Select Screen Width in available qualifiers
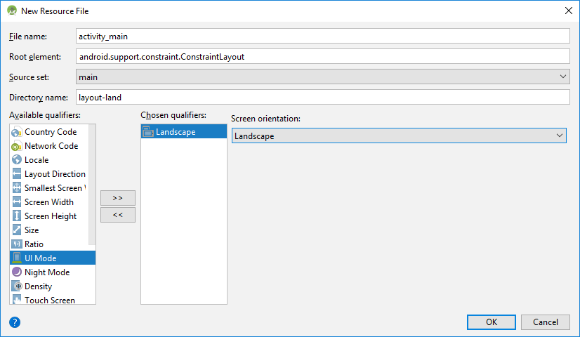Screen dimensions: 580x337 [x=48, y=202]
